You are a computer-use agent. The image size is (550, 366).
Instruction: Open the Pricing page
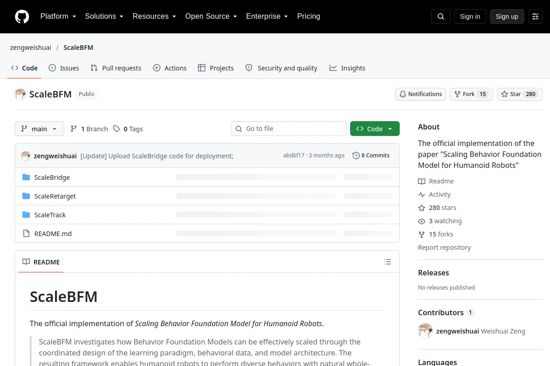pyautogui.click(x=308, y=16)
